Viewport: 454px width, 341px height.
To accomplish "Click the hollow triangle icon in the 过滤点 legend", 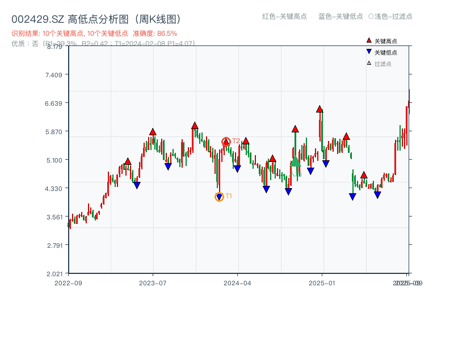I will pyautogui.click(x=369, y=63).
